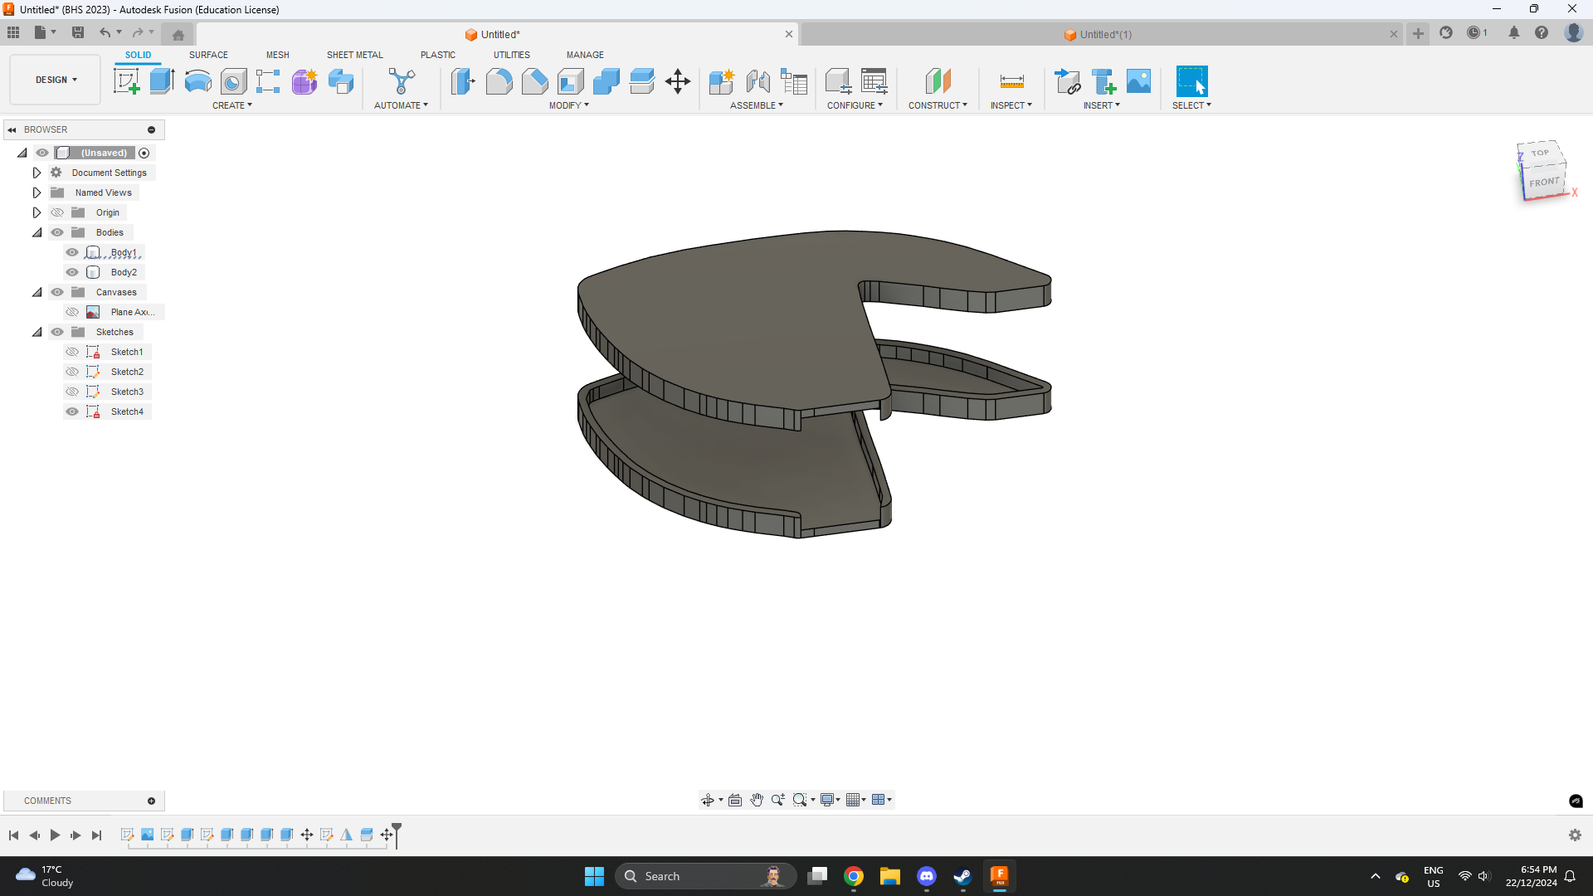
Task: Select the Hole tool
Action: coord(233,81)
